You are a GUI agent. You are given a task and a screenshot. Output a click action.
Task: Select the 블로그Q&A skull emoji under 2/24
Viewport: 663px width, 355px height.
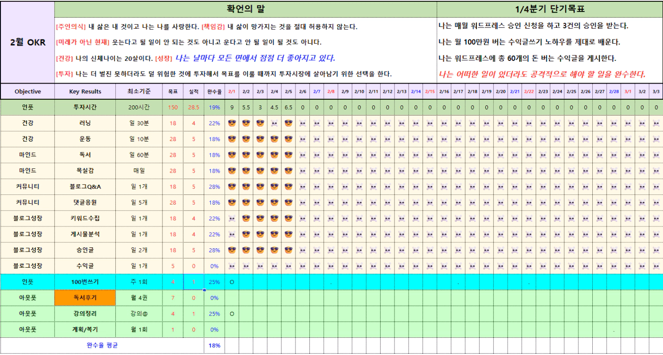(x=557, y=187)
